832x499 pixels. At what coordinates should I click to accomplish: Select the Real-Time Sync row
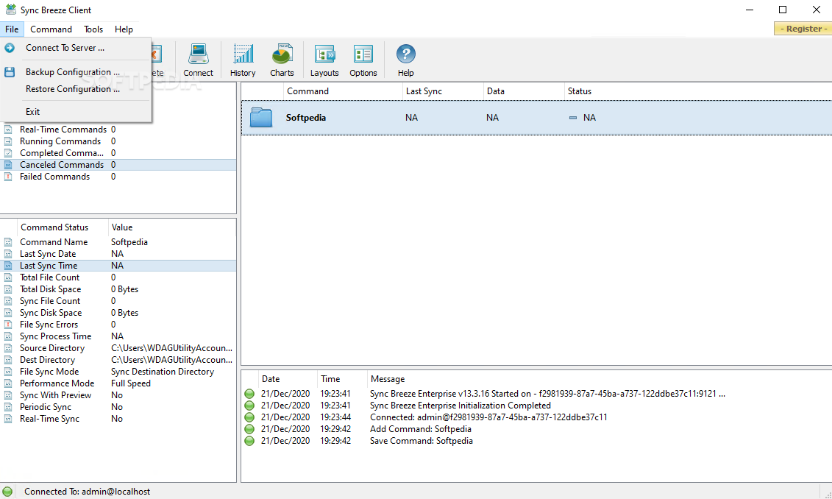coord(118,419)
